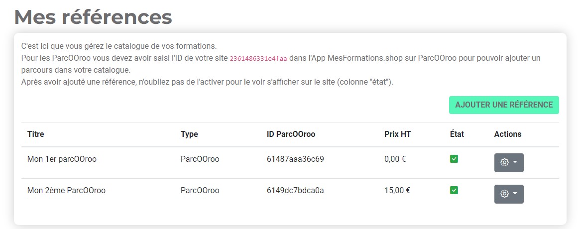Toggle the État checkbox for Mon 1er parcOOroo
Viewport: 583px width, 229px height.
[x=454, y=159]
